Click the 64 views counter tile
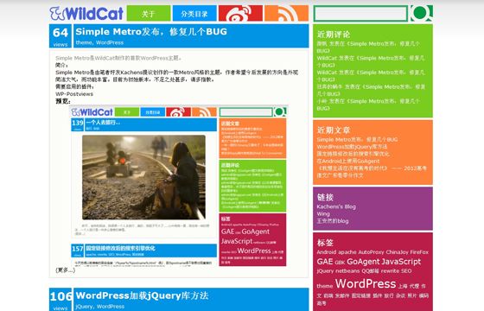The width and height of the screenshot is (484, 311). [x=60, y=36]
